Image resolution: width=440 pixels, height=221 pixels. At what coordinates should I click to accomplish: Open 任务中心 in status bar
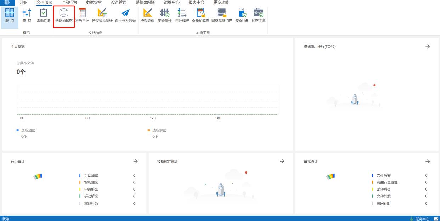coord(419,219)
